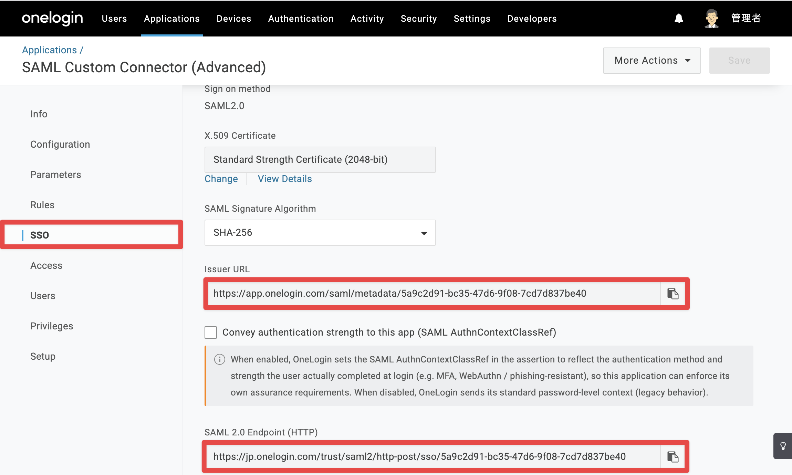The image size is (792, 475).
Task: Expand the More Actions menu
Action: point(652,61)
